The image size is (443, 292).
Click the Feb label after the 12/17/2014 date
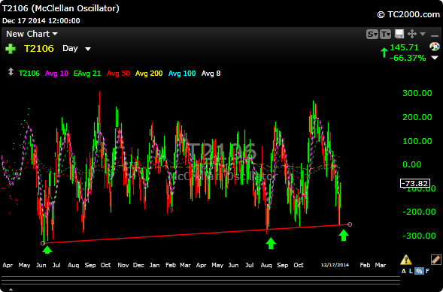pyautogui.click(x=365, y=265)
